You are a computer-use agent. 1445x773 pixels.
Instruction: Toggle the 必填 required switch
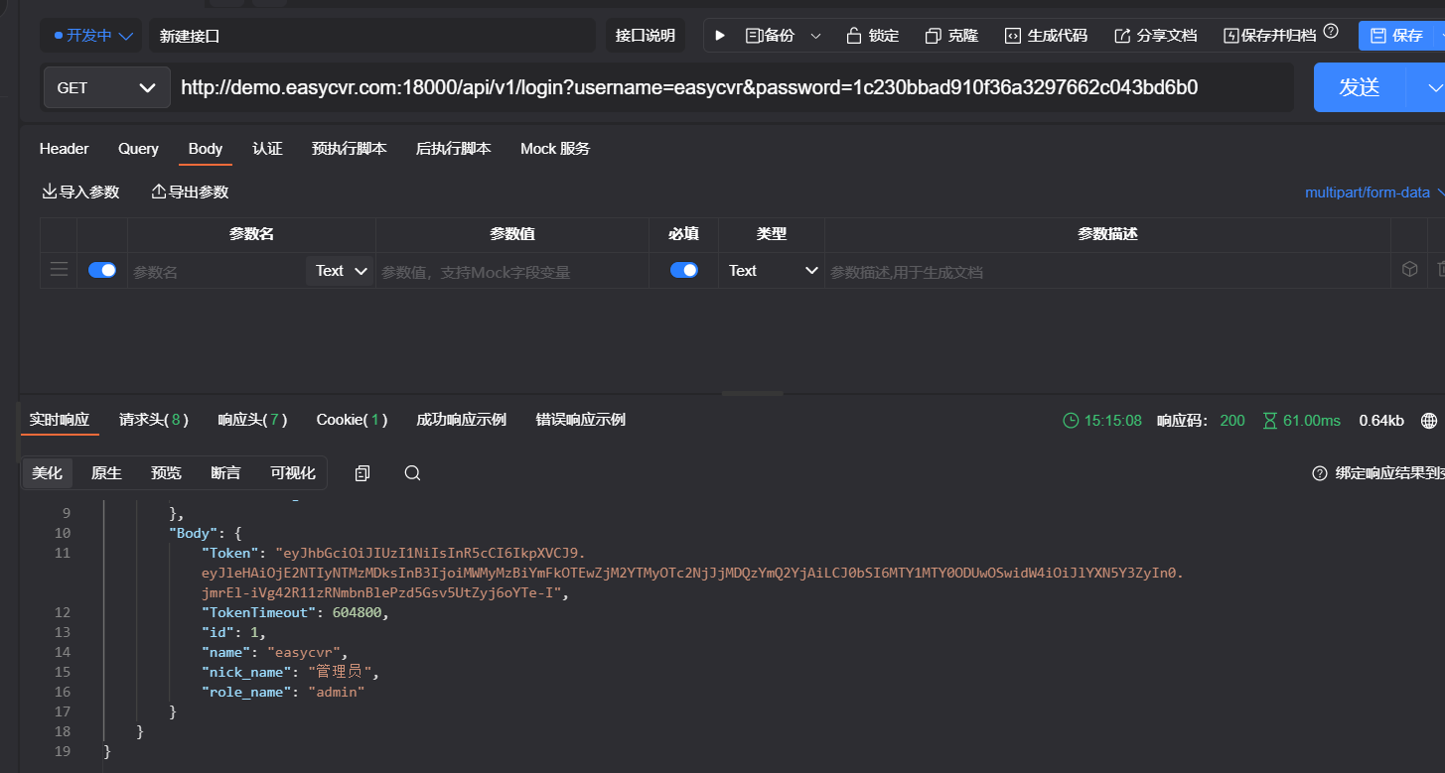click(683, 270)
